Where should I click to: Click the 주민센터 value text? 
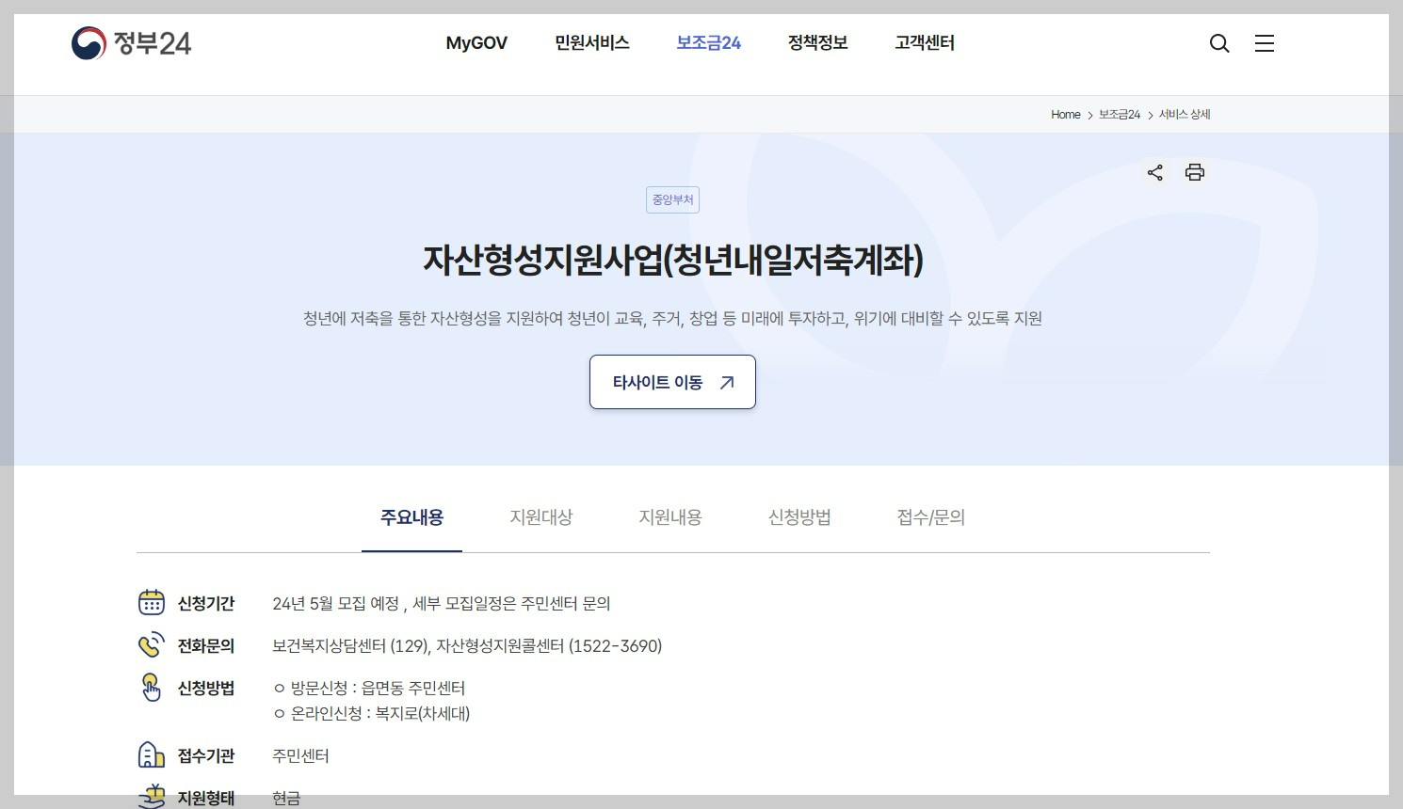300,756
